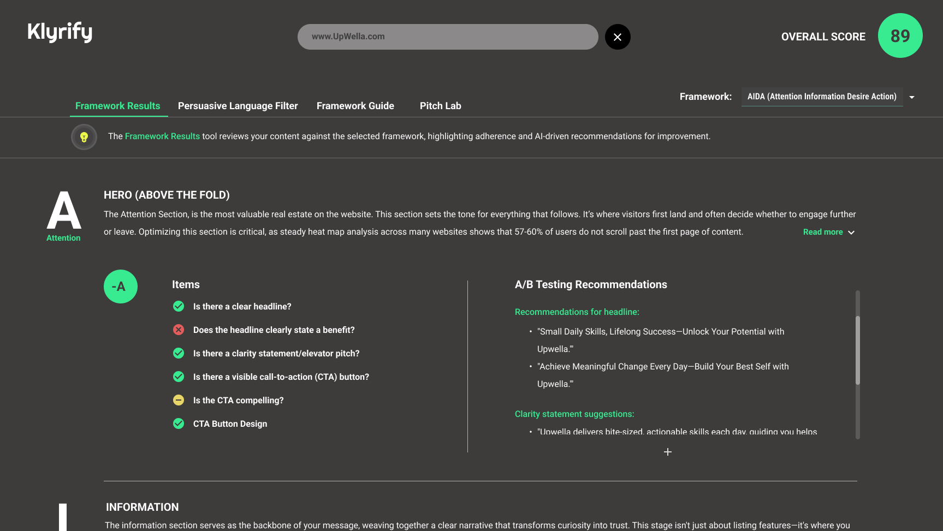Image resolution: width=943 pixels, height=531 pixels.
Task: Clear the URL with the X button
Action: click(618, 37)
